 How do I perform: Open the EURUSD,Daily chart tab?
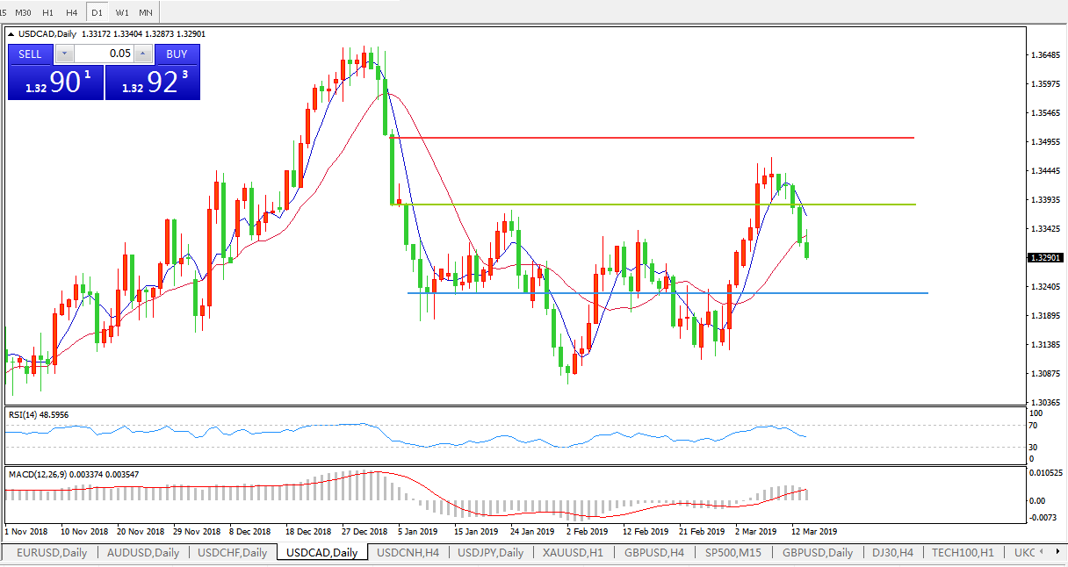52,553
